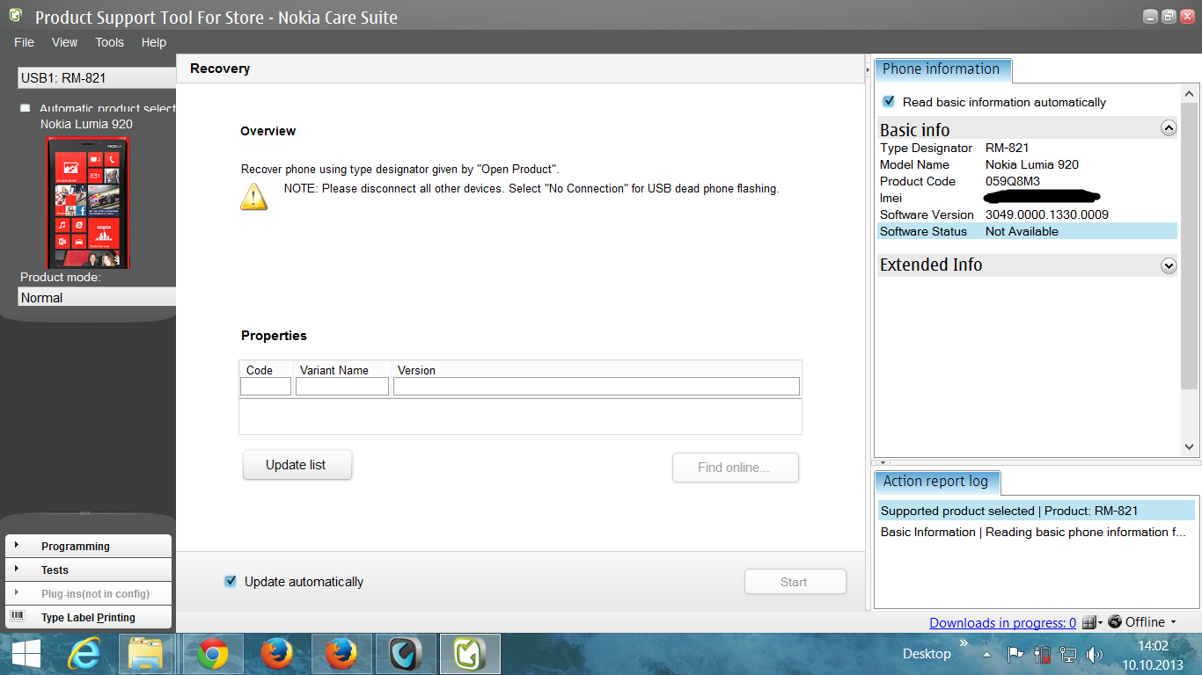
Task: Click Software Version 3049.0000.1330.0009
Action: [x=1047, y=214]
